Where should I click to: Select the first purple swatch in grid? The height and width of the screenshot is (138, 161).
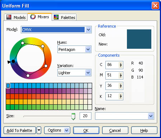point(8,91)
